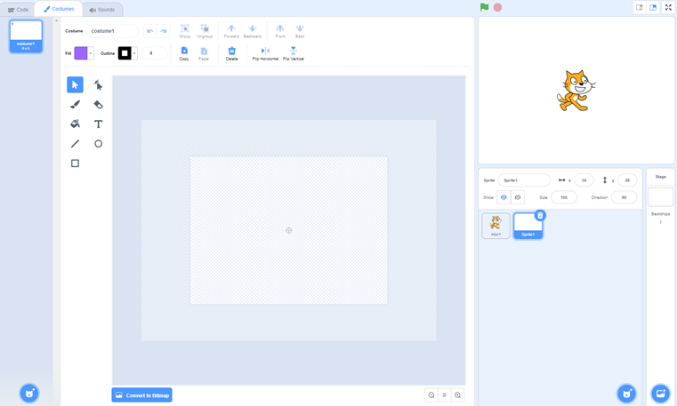
Task: Edit the costume name field
Action: pos(112,31)
